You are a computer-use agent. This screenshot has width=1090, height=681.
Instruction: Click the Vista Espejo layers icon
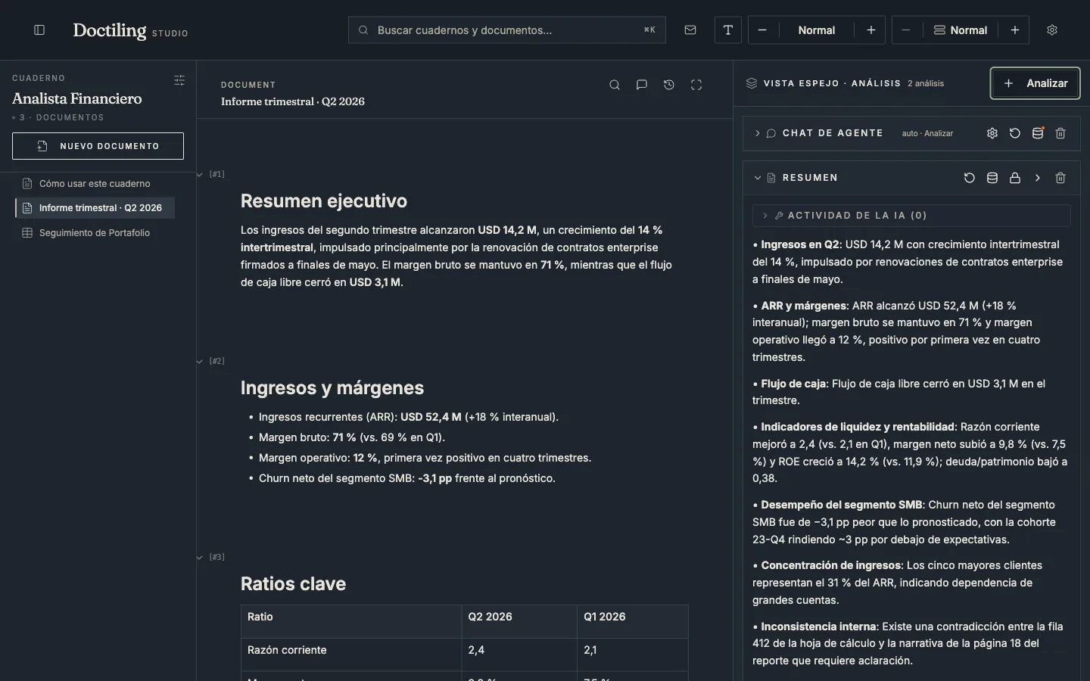752,83
